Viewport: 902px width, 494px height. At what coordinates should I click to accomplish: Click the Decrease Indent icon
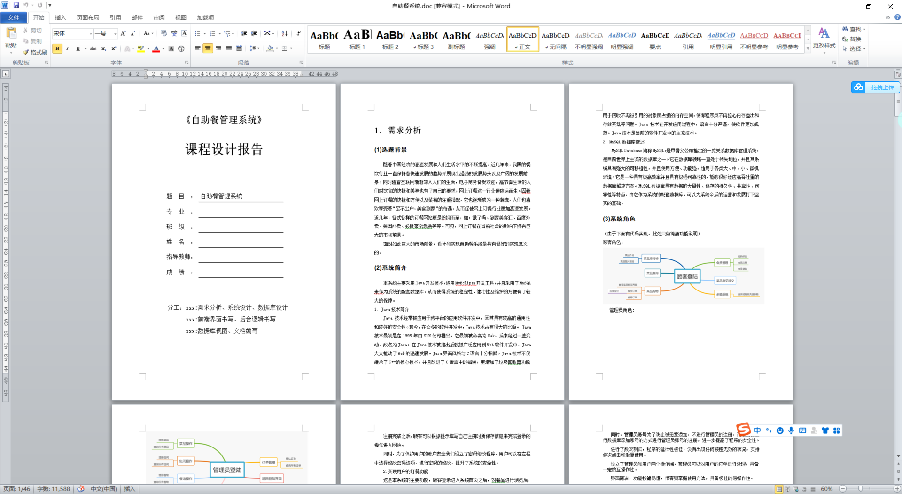[x=244, y=33]
